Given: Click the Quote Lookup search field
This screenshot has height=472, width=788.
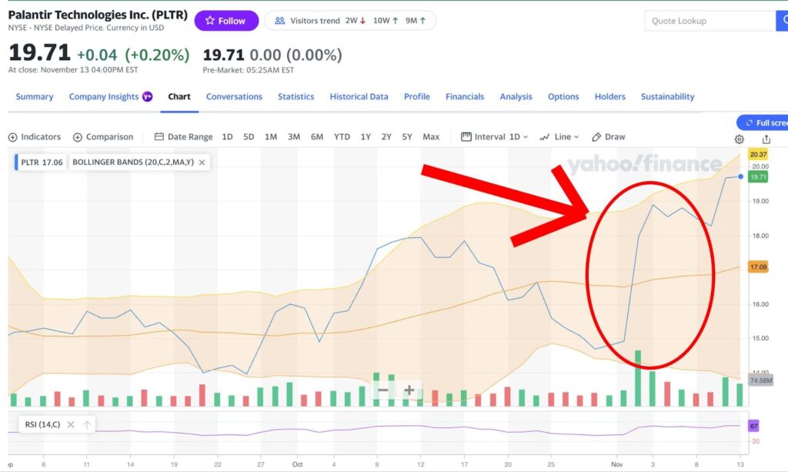Looking at the screenshot, I should [x=708, y=21].
